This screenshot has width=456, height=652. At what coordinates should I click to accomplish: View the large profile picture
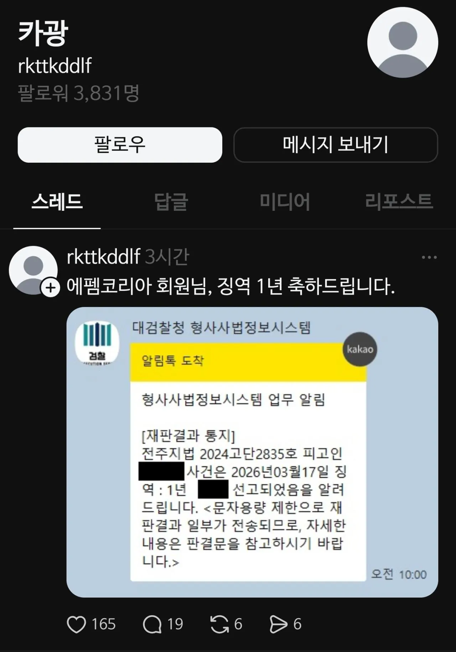coord(403,43)
